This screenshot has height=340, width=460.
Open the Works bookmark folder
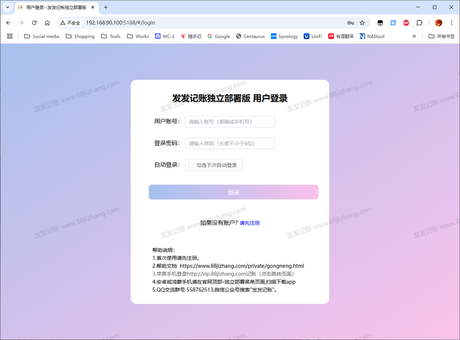tap(138, 36)
